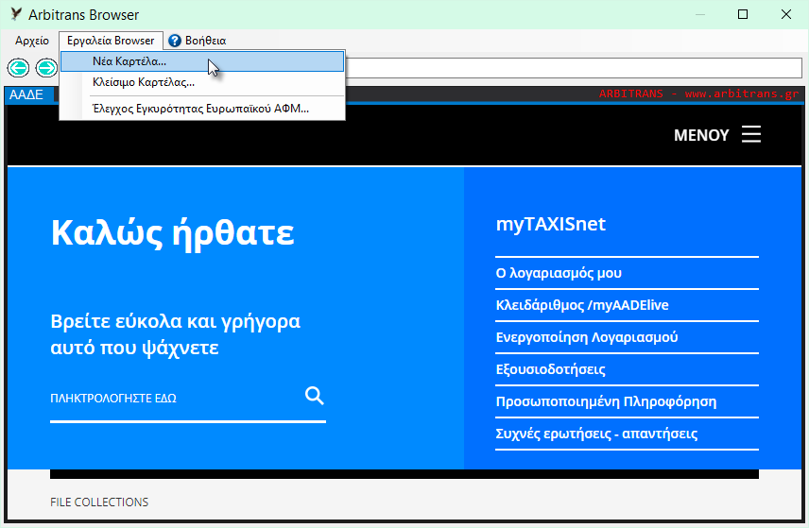The image size is (809, 528).
Task: Click the Καλώς ήρθατε heading
Action: pyautogui.click(x=172, y=232)
